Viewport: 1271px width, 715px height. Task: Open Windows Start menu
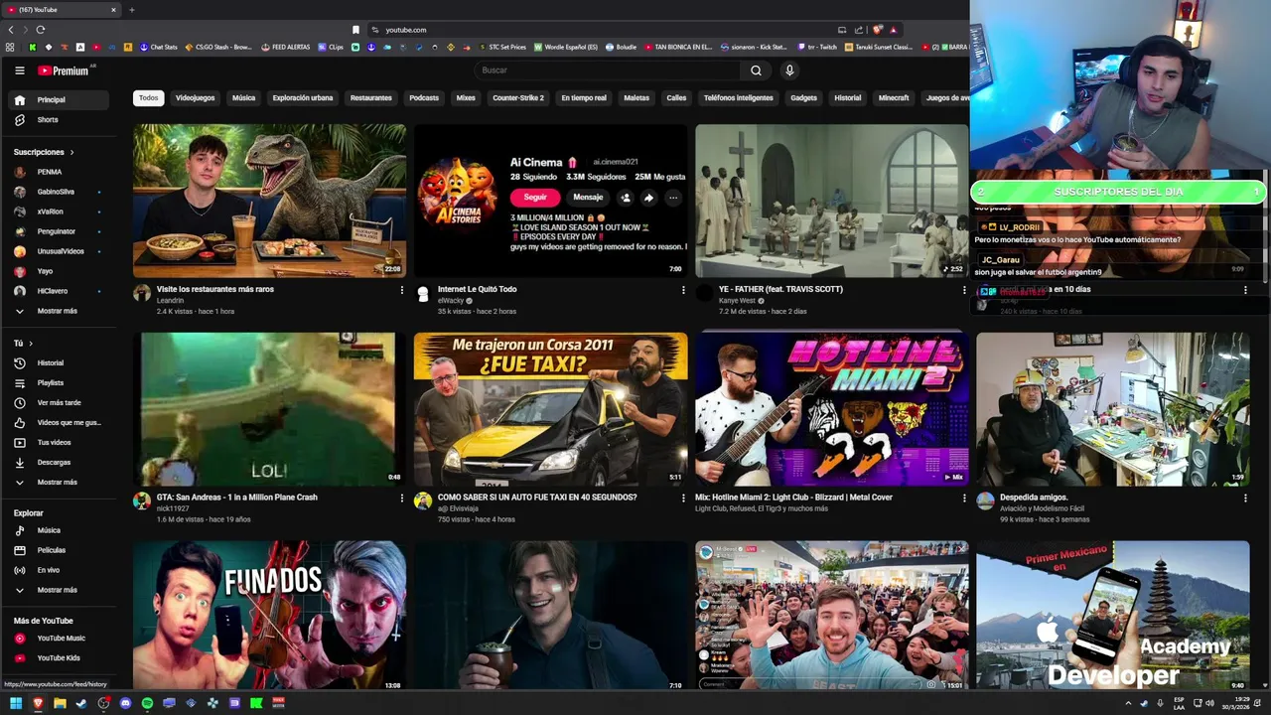[15, 703]
